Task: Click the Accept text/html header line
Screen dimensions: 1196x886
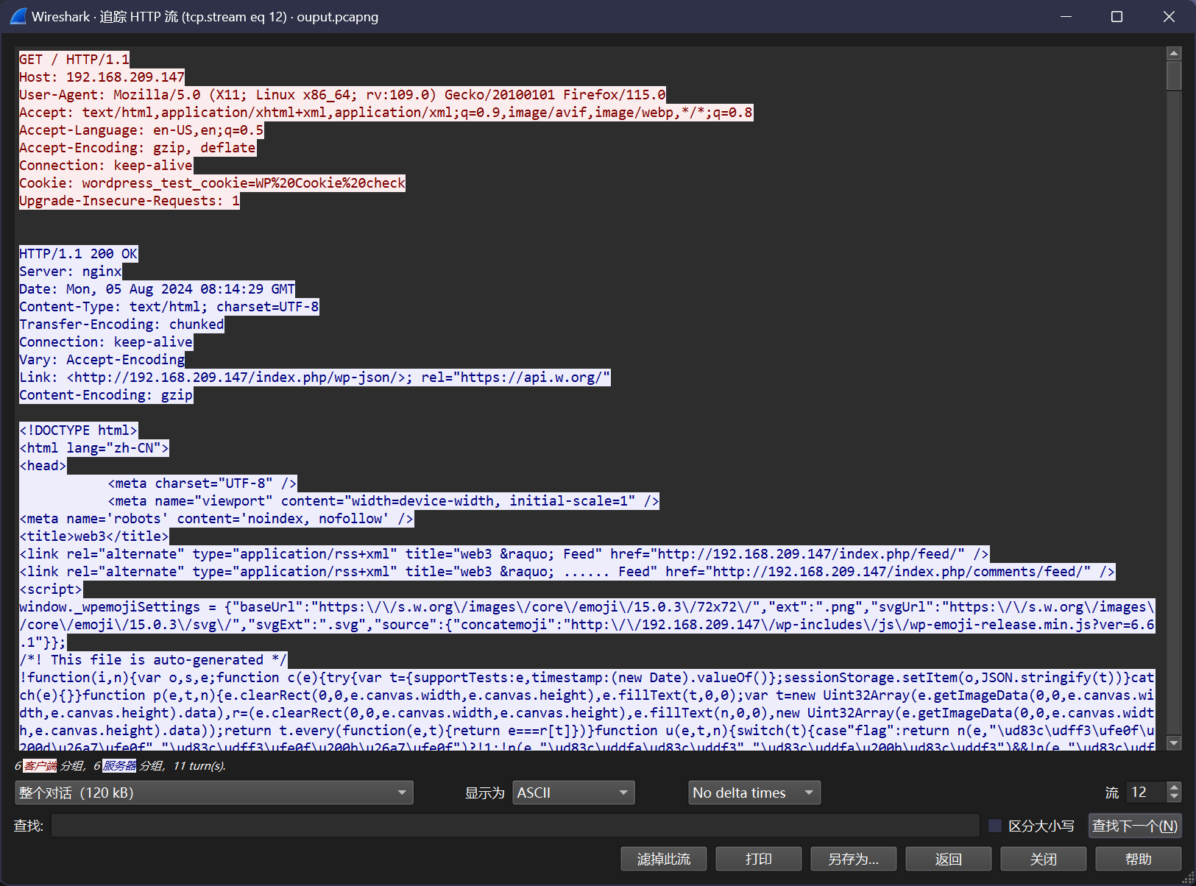Action: click(386, 113)
